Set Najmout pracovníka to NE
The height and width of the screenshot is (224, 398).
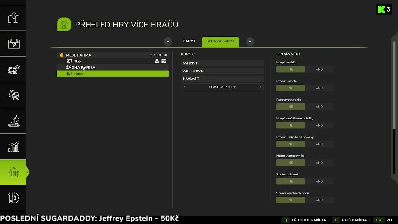(x=291, y=163)
